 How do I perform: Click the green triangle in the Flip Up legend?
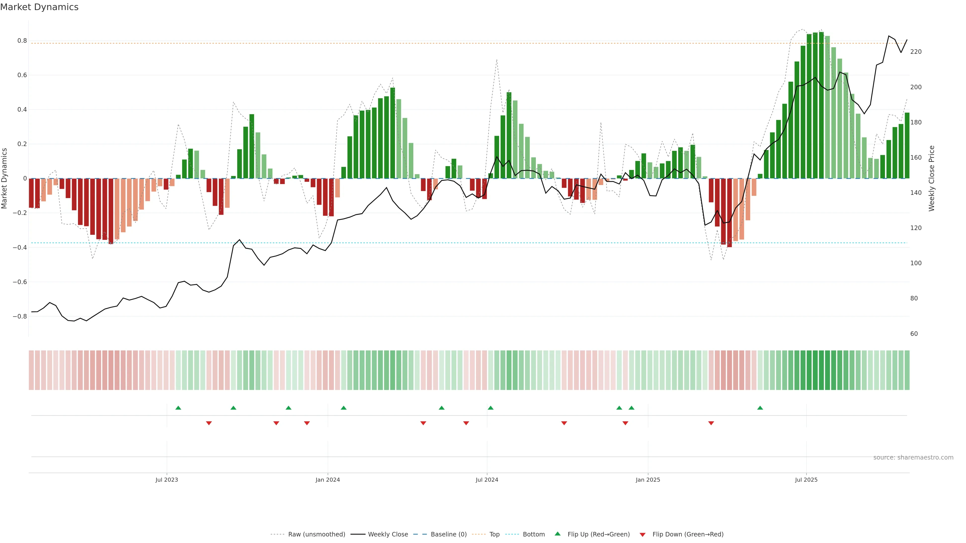tap(558, 534)
